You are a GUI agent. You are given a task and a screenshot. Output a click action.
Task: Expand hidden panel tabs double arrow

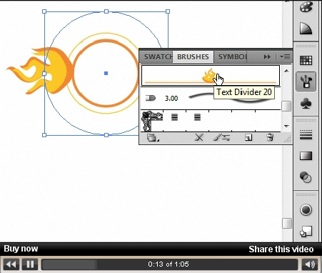point(267,57)
